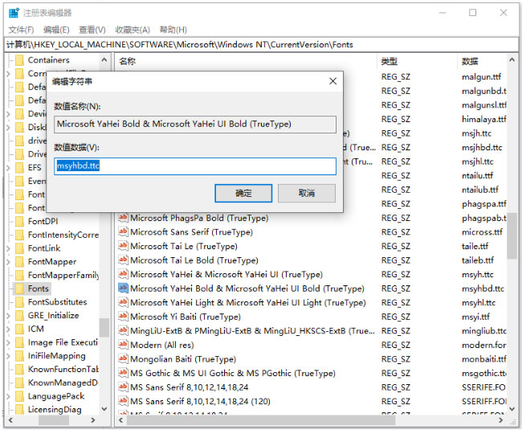Click the 名称 column header
This screenshot has width=522, height=430.
[128, 61]
